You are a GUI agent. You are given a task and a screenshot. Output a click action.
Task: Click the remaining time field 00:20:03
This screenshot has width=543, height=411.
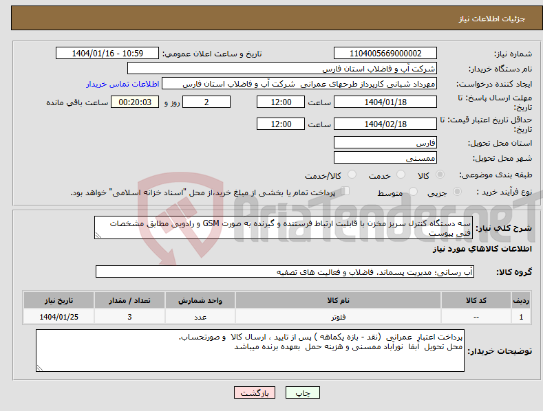135,102
